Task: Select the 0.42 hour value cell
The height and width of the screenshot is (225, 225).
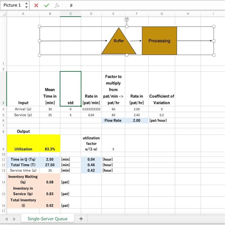Action: point(91,170)
